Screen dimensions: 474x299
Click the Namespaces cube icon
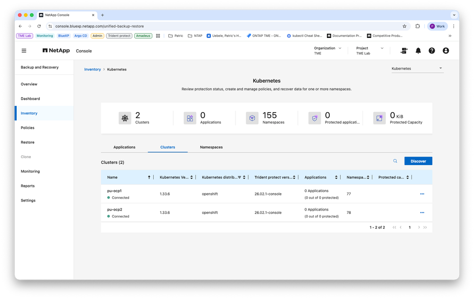tap(252, 118)
